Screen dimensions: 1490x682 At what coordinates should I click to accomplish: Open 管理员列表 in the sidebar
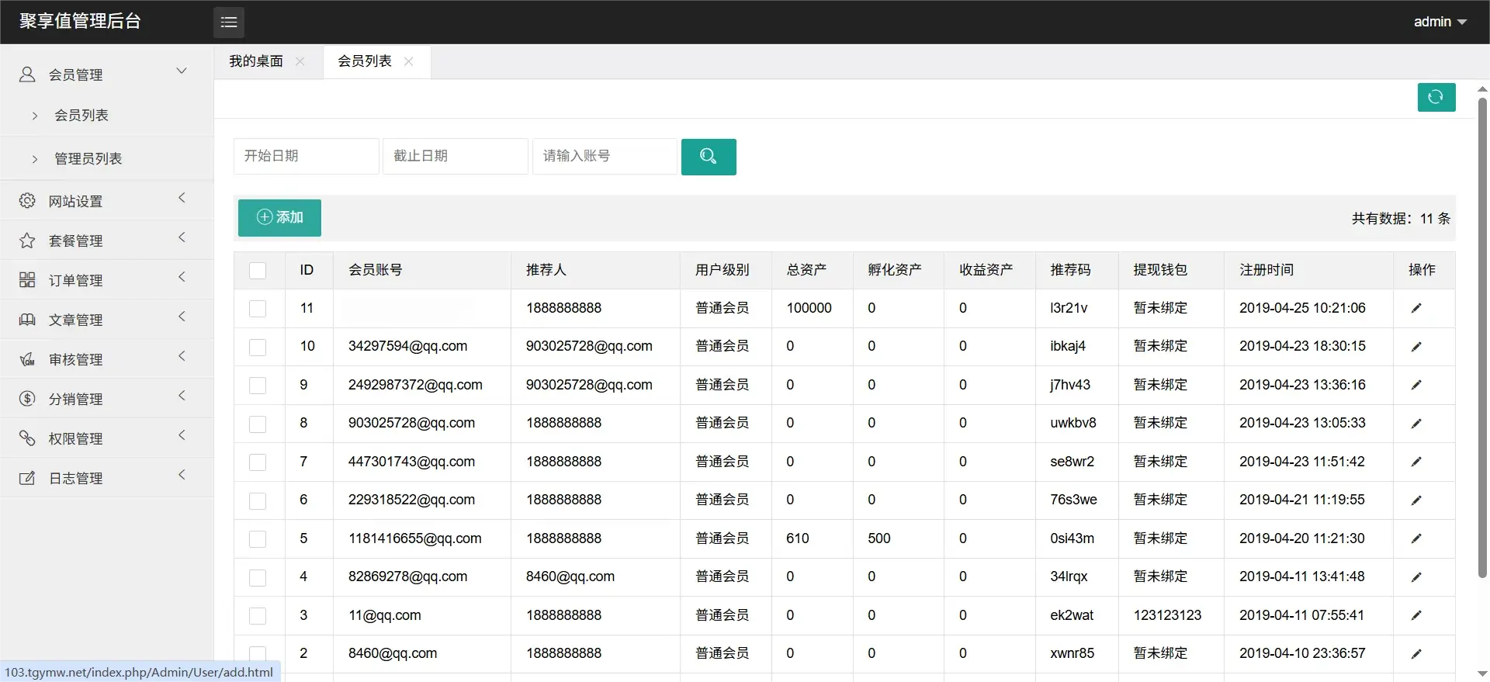pos(88,158)
